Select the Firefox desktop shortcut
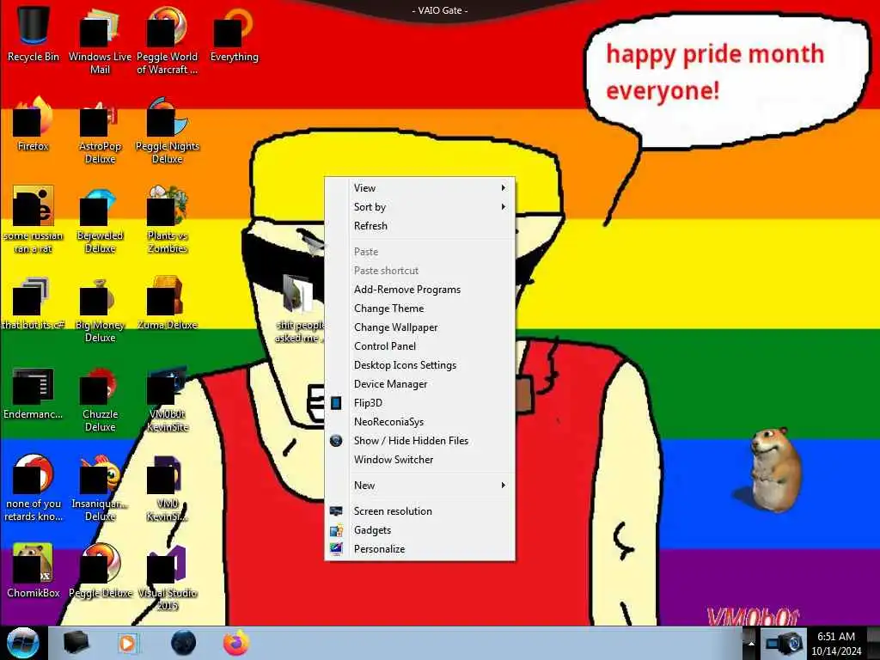 pos(34,124)
